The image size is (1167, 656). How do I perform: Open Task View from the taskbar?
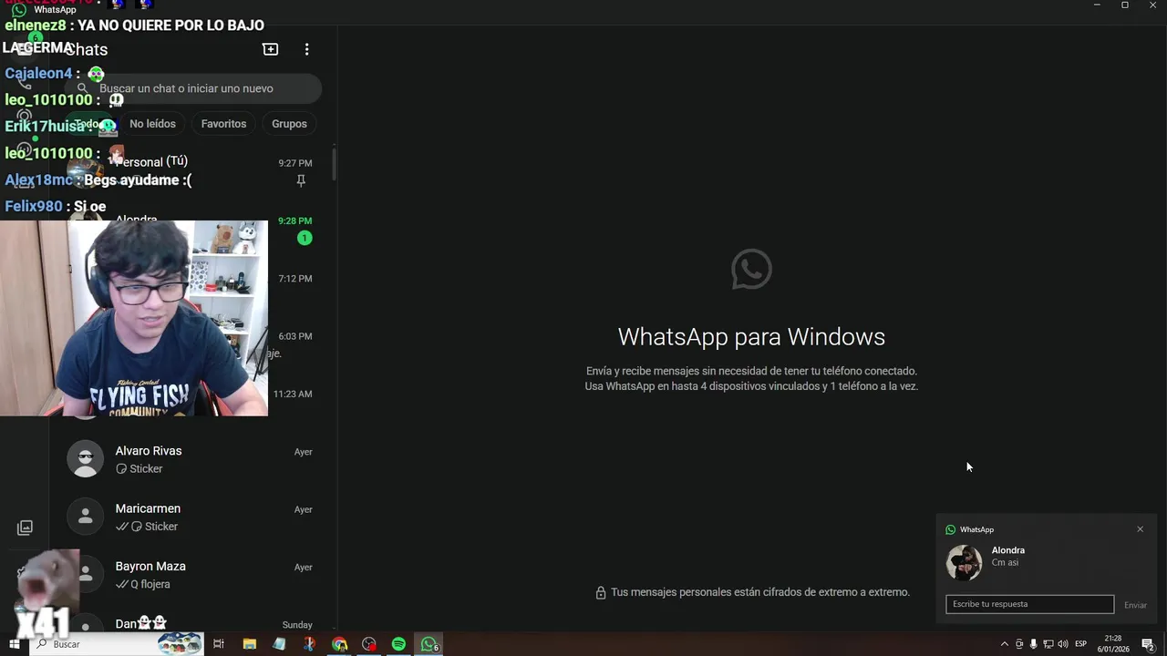pyautogui.click(x=219, y=644)
